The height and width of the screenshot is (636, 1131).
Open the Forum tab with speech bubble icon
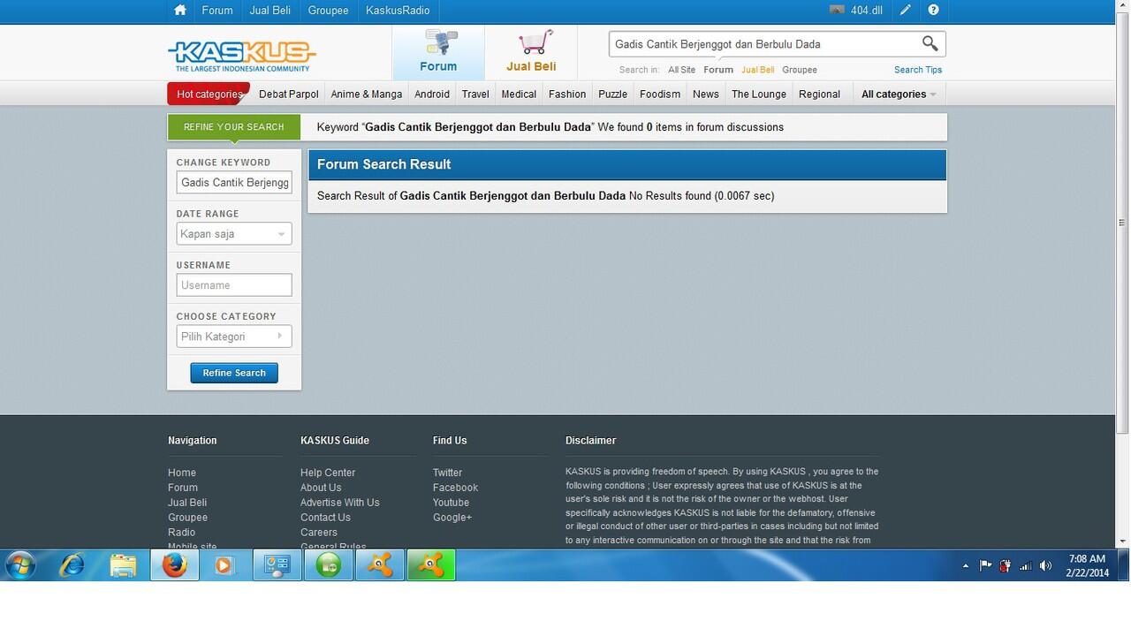coord(438,52)
